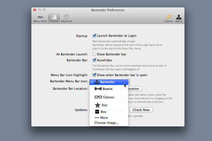Choose the Glasses menu bar icon
The width and height of the screenshot is (212, 141).
[x=109, y=97]
